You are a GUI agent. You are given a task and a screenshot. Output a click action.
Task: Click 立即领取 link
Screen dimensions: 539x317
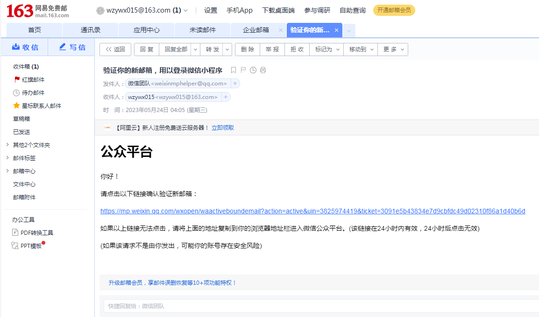(x=223, y=128)
